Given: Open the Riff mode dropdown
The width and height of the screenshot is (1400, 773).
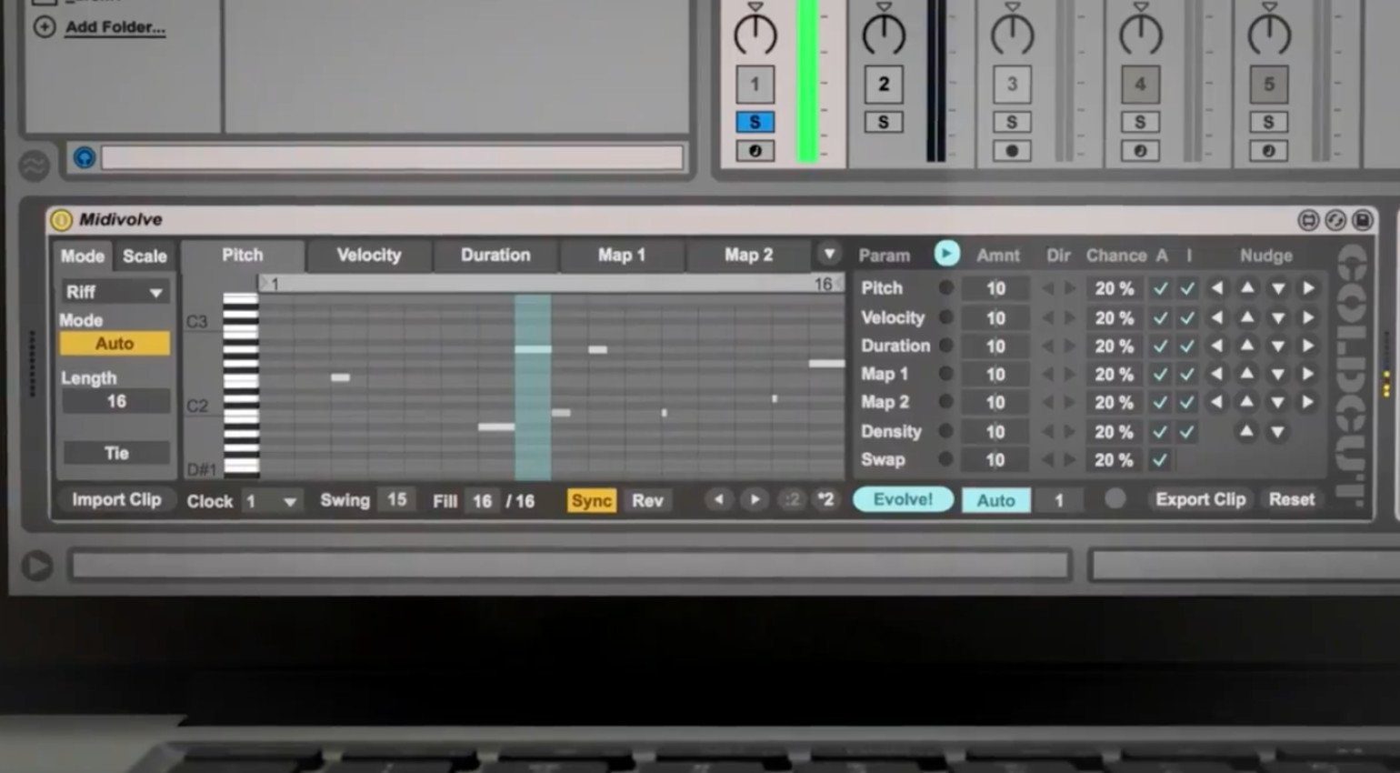Looking at the screenshot, I should point(115,292).
